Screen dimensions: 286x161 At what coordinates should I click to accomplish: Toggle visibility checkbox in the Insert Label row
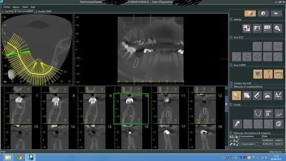(x=234, y=144)
